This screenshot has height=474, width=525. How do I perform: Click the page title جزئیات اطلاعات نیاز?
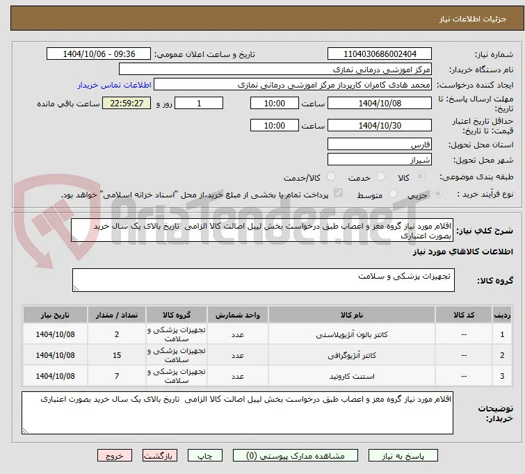[472, 19]
